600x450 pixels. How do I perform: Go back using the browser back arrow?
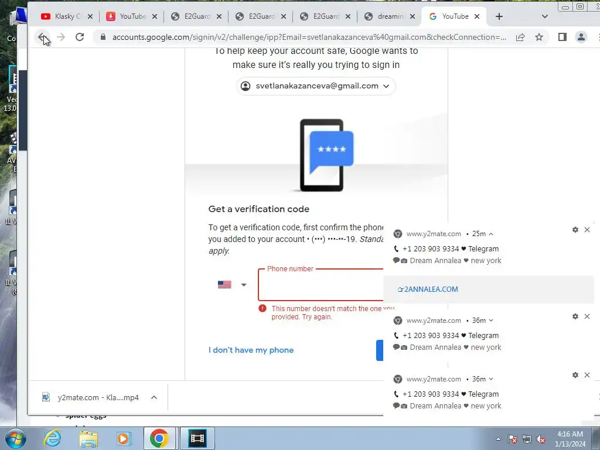click(42, 37)
